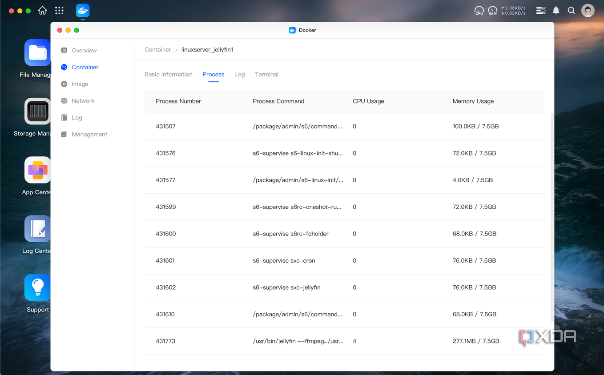The height and width of the screenshot is (375, 604).
Task: Click the Container cube sidebar icon
Action: 64,67
